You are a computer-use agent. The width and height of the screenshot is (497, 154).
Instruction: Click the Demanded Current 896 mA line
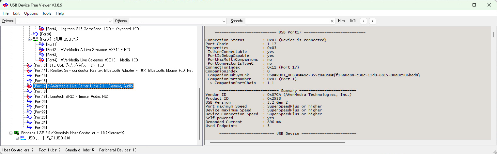click(x=243, y=122)
